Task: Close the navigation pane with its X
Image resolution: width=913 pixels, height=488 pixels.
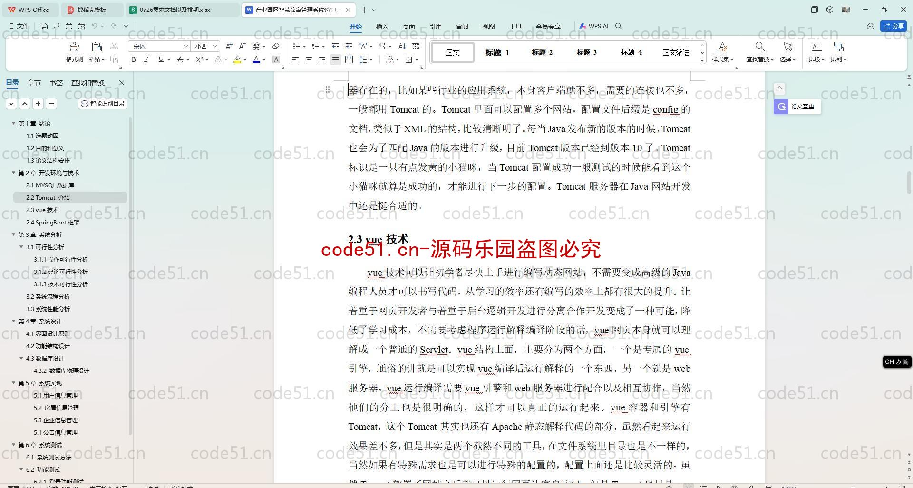Action: (x=121, y=83)
